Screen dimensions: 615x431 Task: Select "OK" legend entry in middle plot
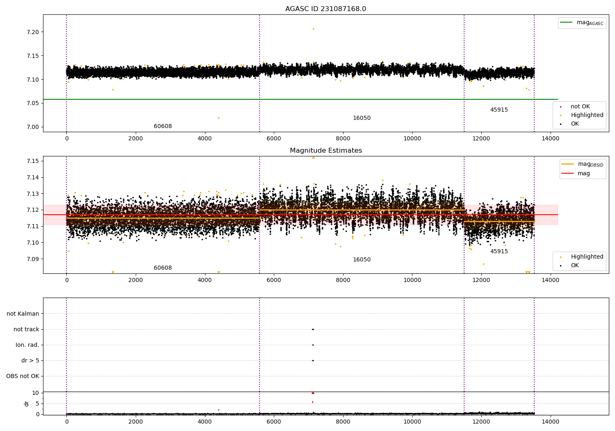coord(574,266)
